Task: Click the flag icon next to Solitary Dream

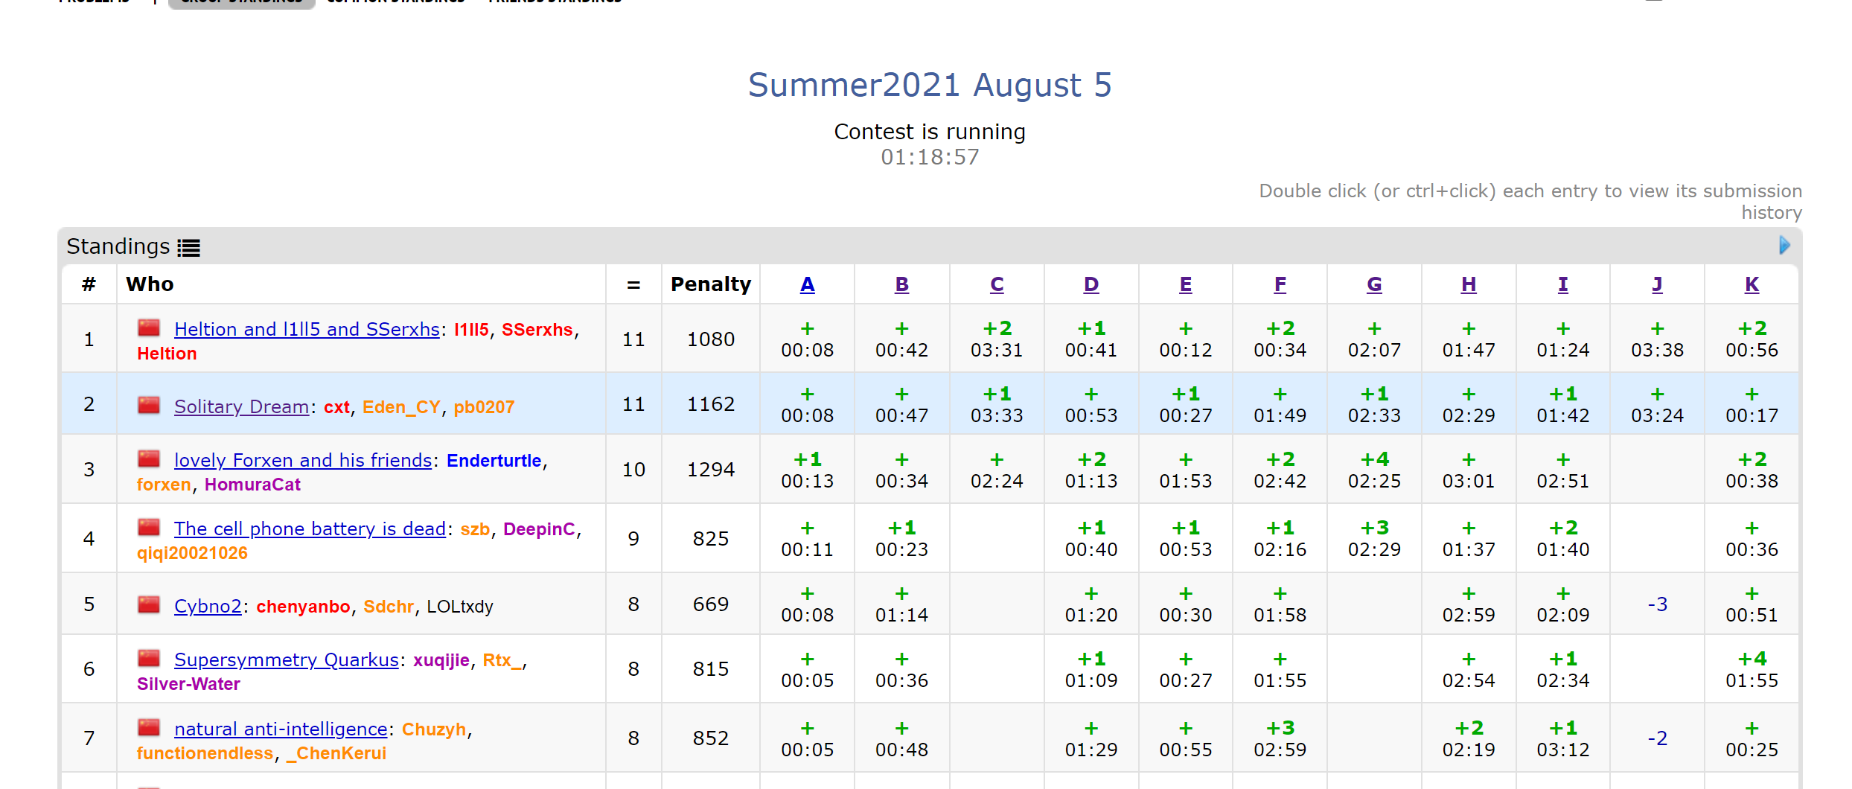Action: coord(149,406)
